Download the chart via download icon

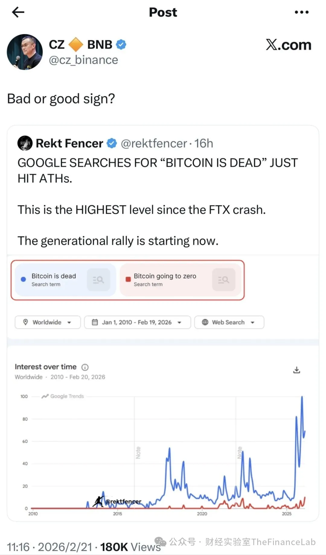click(297, 370)
